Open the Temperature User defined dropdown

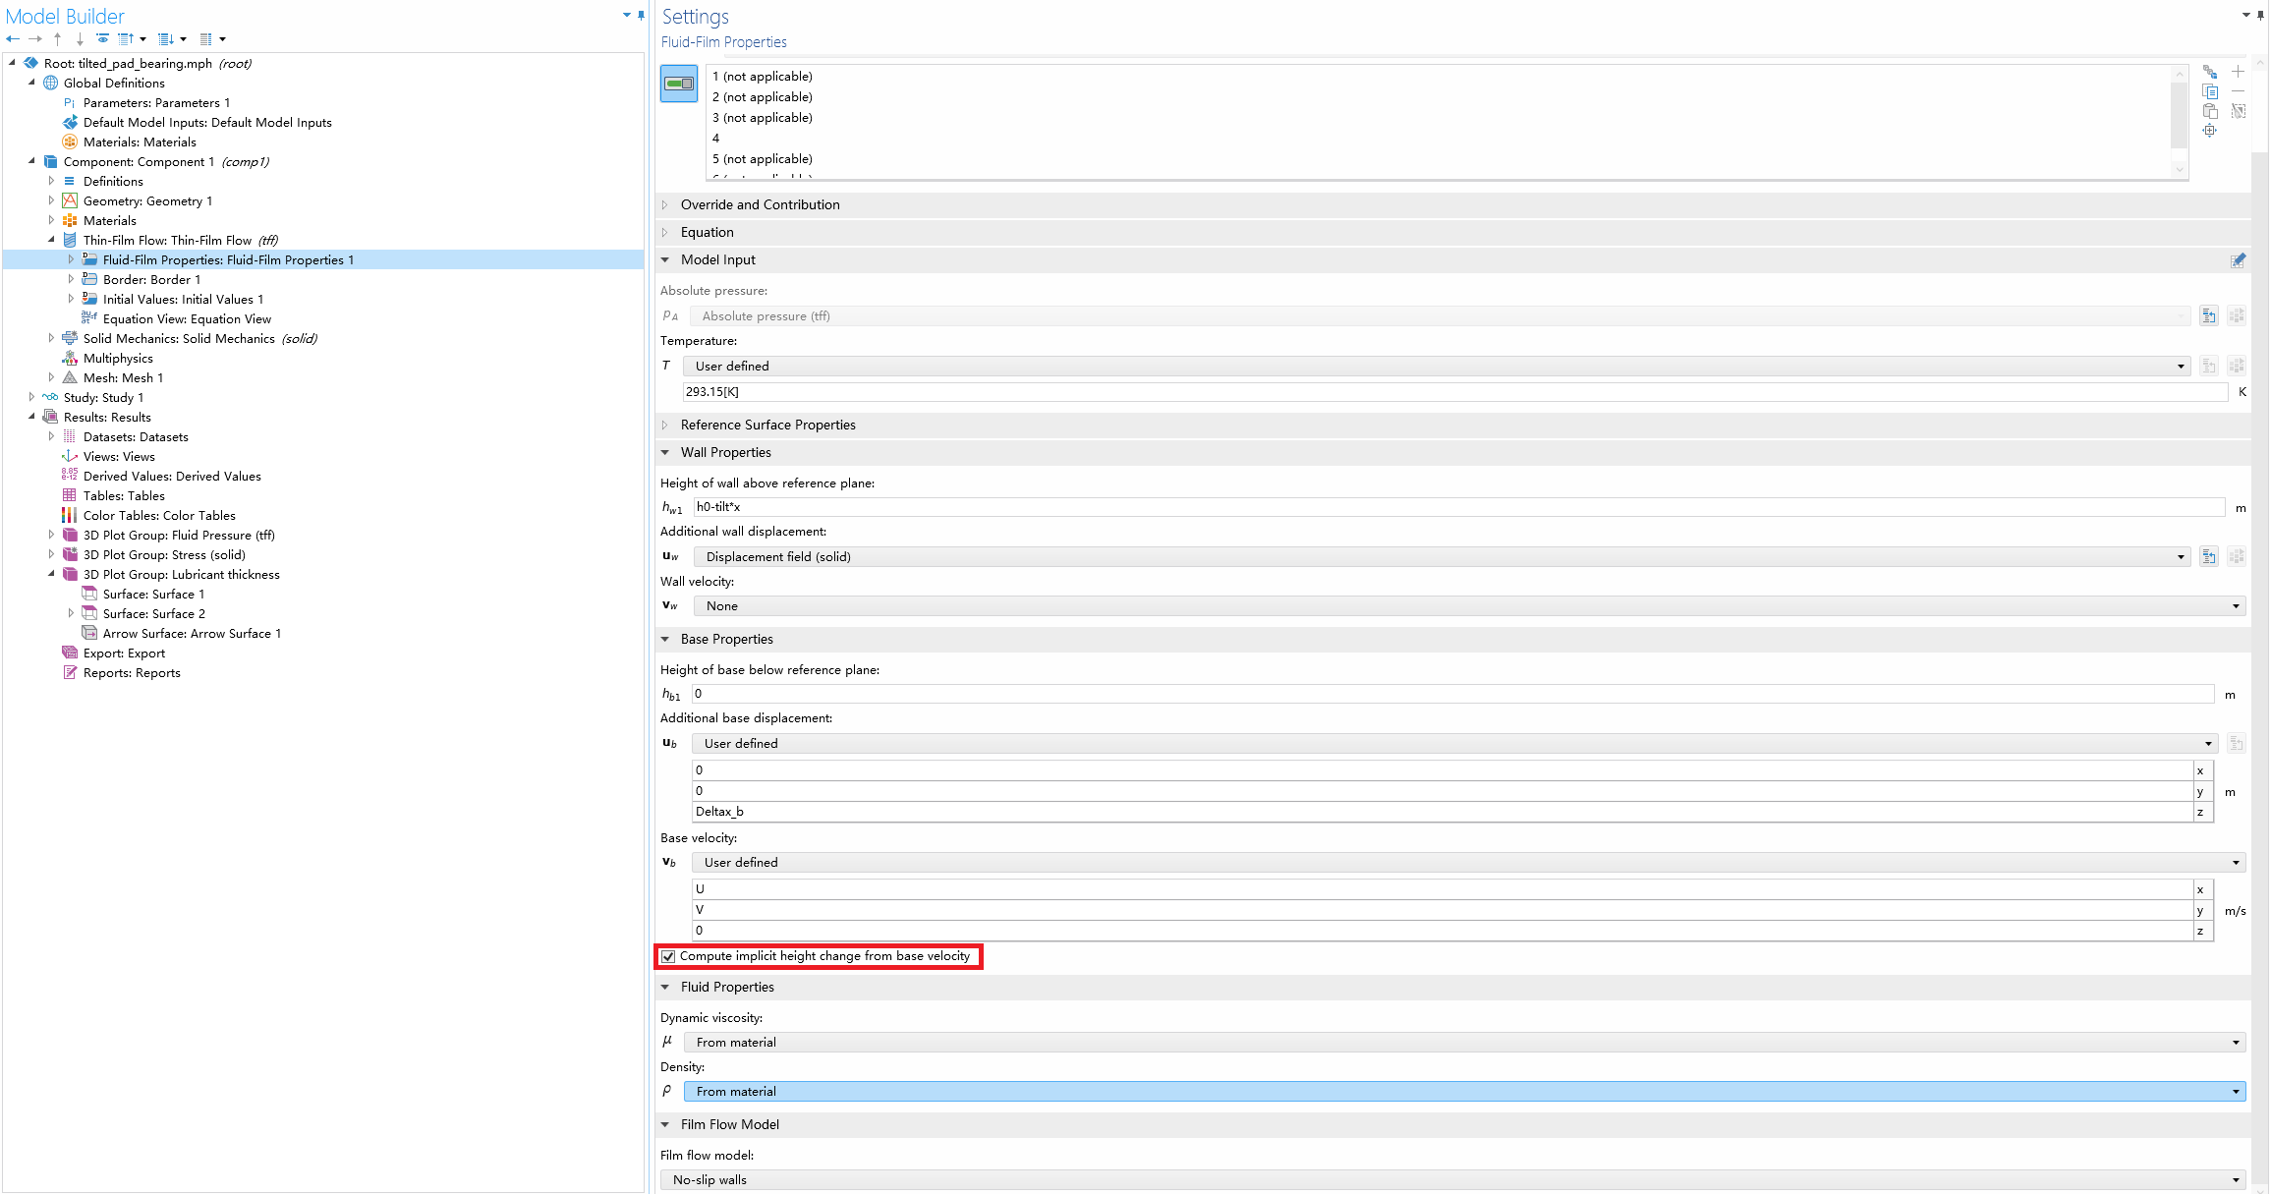1438,366
